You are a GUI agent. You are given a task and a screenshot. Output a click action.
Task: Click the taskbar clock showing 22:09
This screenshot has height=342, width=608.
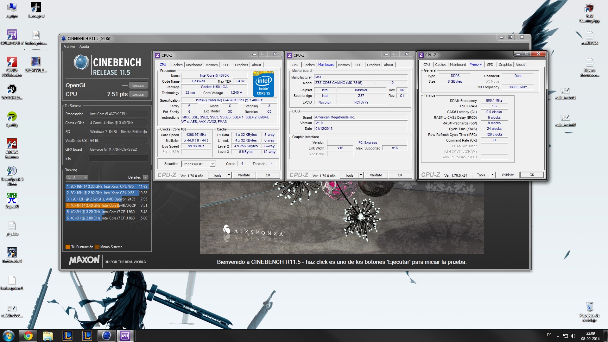pos(590,336)
